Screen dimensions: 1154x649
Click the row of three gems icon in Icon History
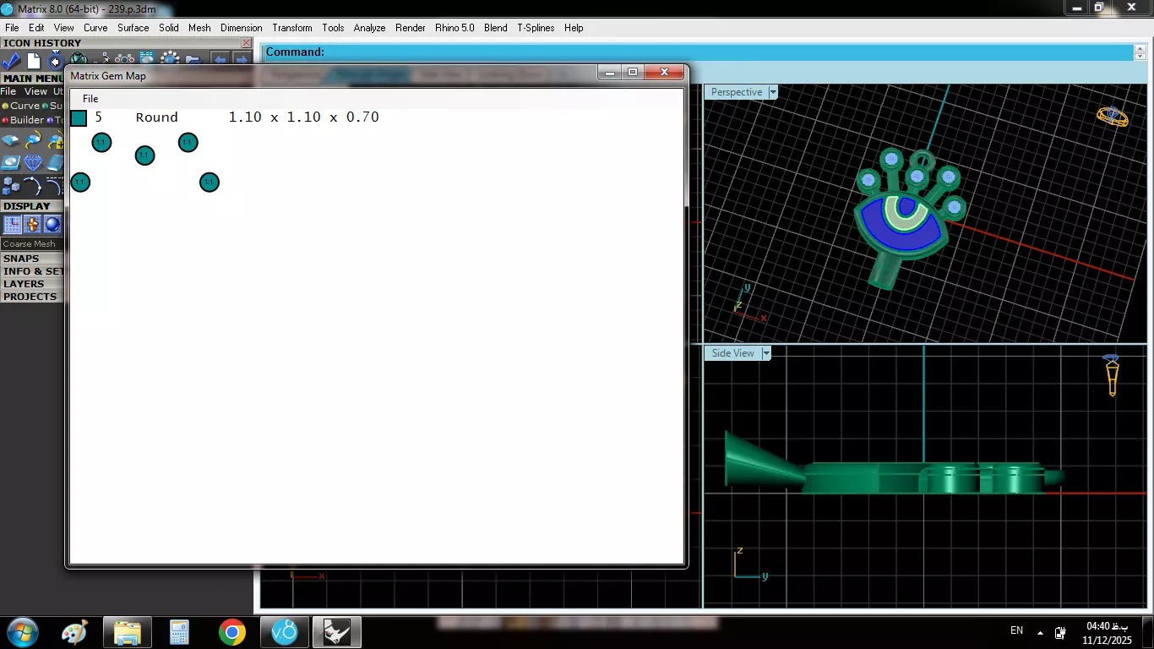(124, 60)
